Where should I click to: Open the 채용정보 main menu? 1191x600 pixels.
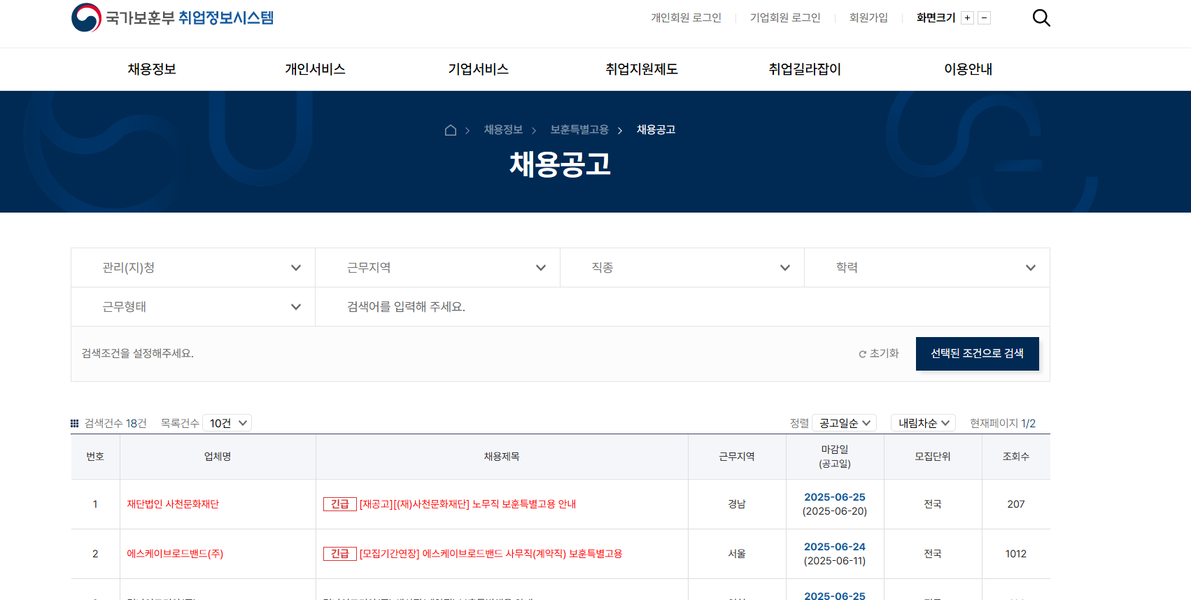152,69
